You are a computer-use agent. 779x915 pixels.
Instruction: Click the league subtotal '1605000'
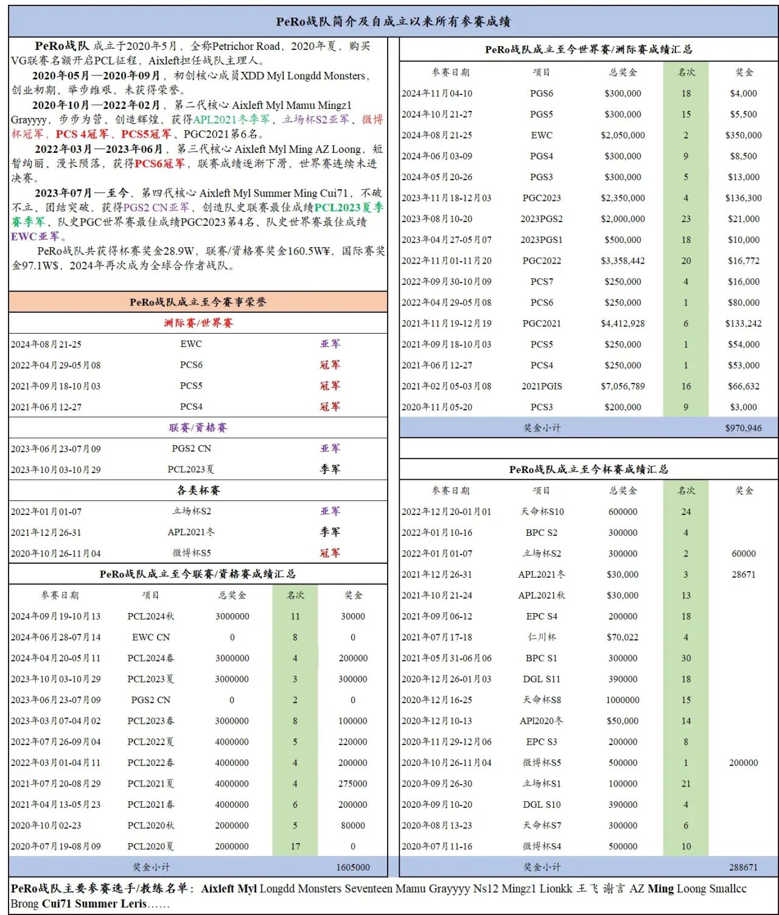pyautogui.click(x=353, y=867)
